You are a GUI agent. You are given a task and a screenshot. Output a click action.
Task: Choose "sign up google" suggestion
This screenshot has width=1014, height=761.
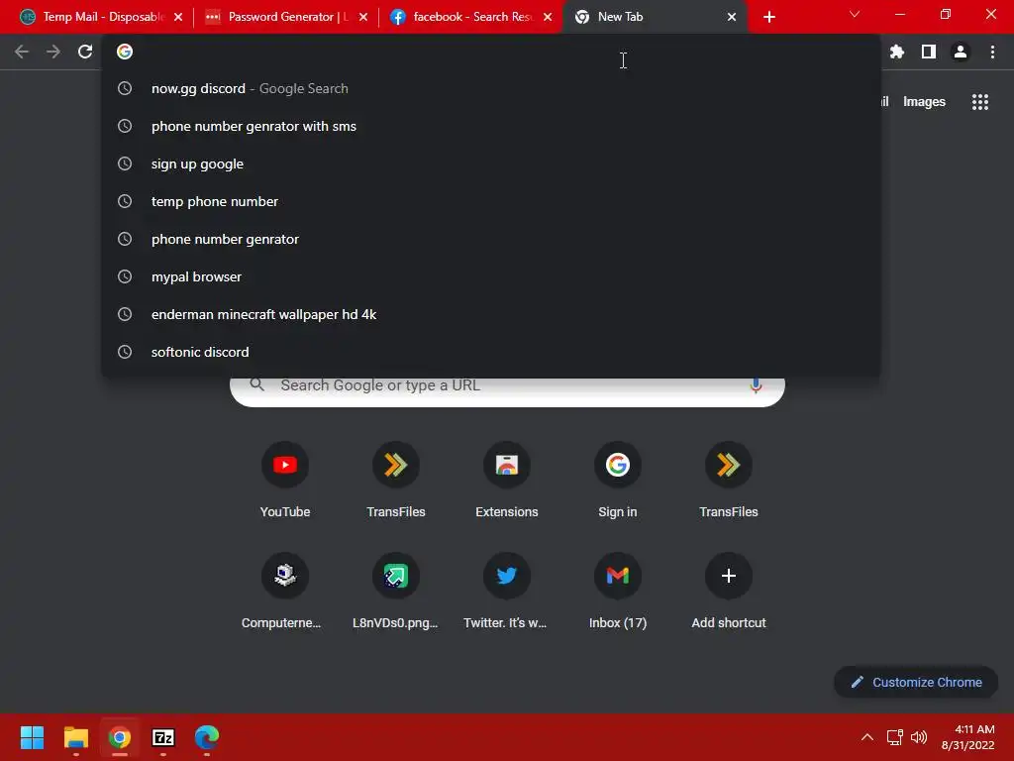tap(491, 163)
